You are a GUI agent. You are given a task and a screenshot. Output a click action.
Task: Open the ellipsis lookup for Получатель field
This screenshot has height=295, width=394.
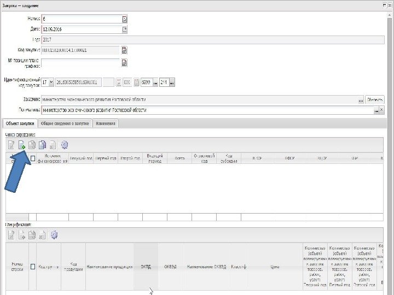(376, 110)
